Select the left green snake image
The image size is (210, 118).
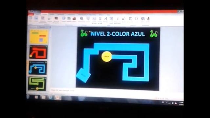[84, 33]
